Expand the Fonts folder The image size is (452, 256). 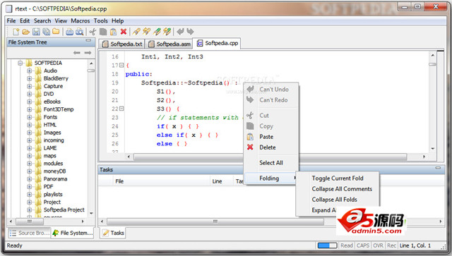[30, 117]
